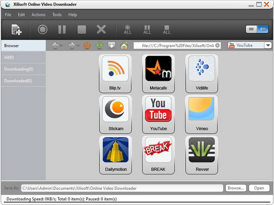Open the Metacafe site thumbnail
274x205 pixels.
coord(158,73)
